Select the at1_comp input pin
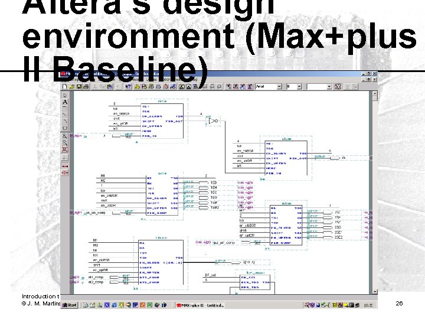Screen dimensions: 425x319 (x=115, y=277)
